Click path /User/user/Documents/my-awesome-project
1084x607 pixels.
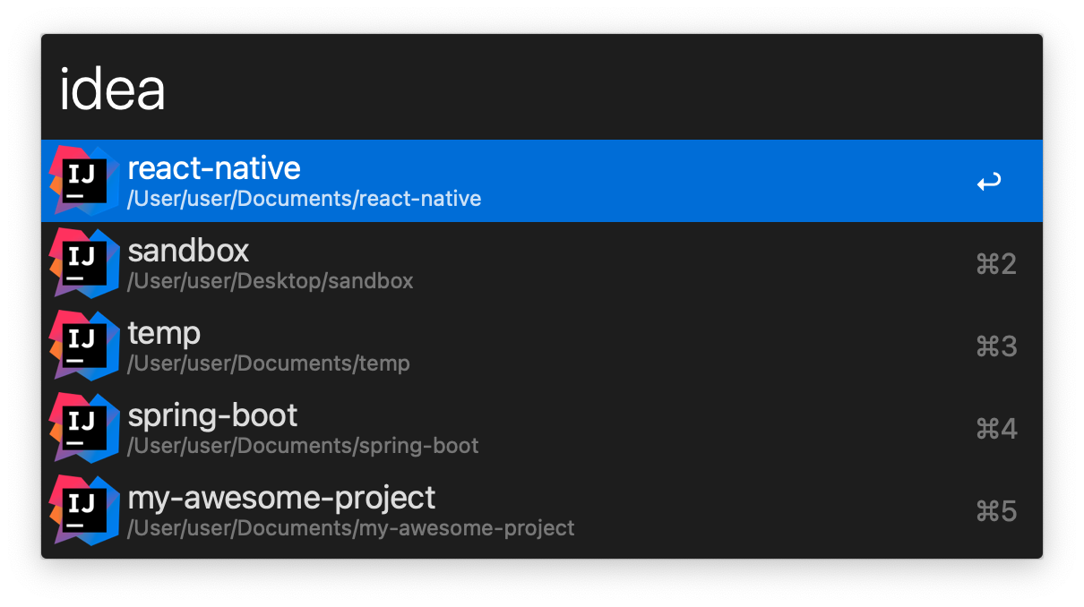tap(351, 528)
